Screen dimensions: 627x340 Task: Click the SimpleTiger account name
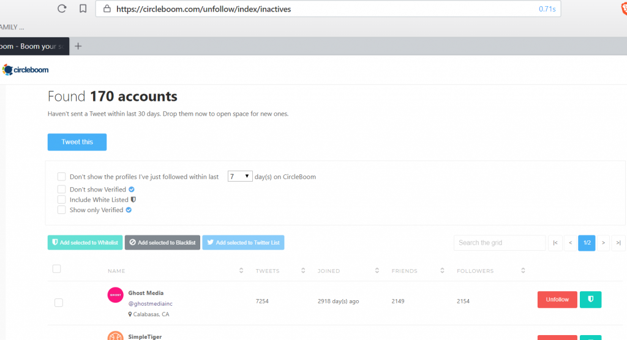pyautogui.click(x=145, y=336)
